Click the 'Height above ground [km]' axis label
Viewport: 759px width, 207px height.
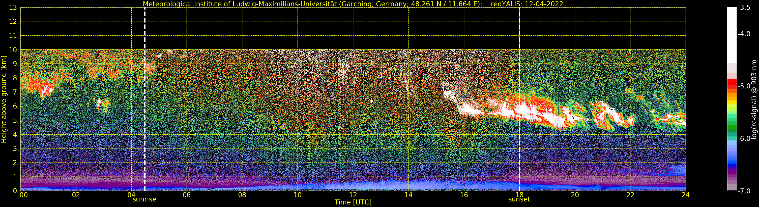(4, 99)
